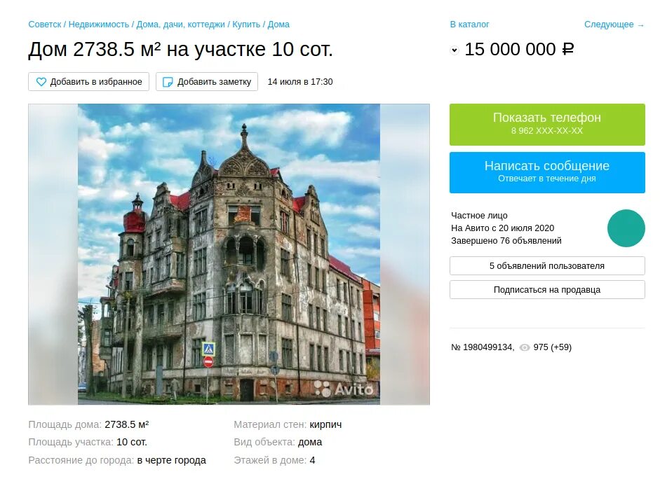660x479 pixels.
Task: Subscribe via Подписаться на продавца
Action: [x=547, y=290]
